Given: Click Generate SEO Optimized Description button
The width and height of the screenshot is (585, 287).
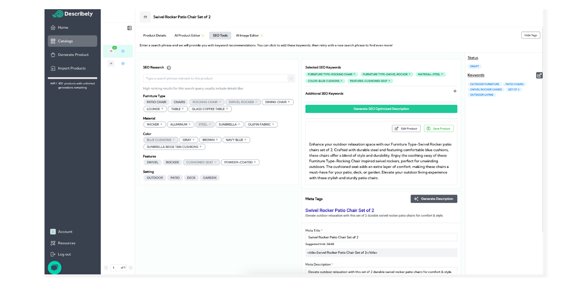Looking at the screenshot, I should (x=381, y=109).
